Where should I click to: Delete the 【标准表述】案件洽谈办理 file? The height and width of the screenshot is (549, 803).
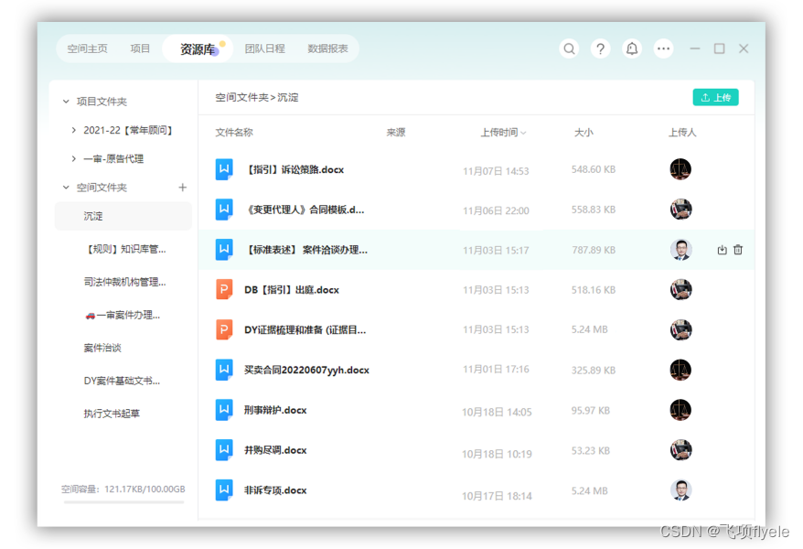pos(738,250)
